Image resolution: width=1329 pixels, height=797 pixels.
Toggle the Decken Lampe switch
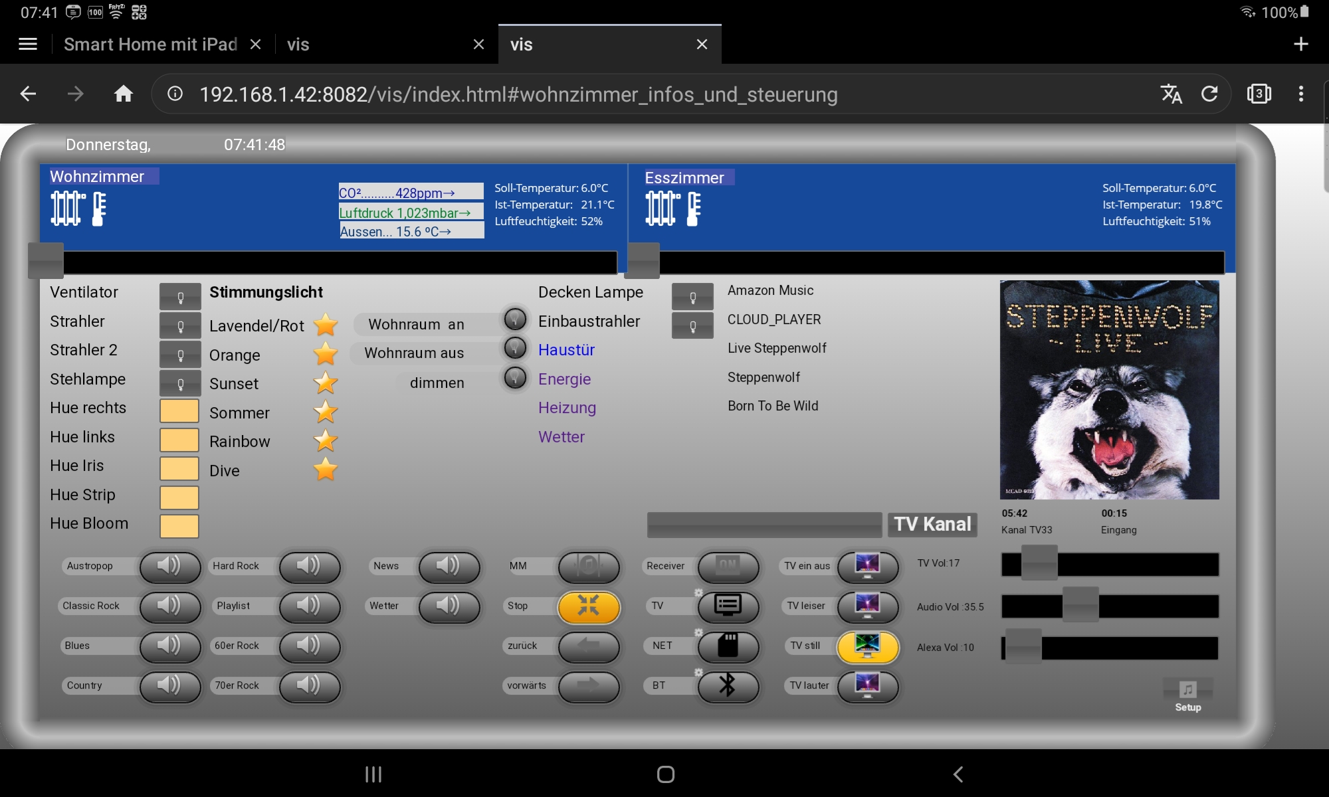point(692,297)
